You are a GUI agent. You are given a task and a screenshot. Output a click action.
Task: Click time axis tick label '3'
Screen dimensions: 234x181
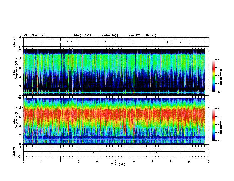click(79, 161)
